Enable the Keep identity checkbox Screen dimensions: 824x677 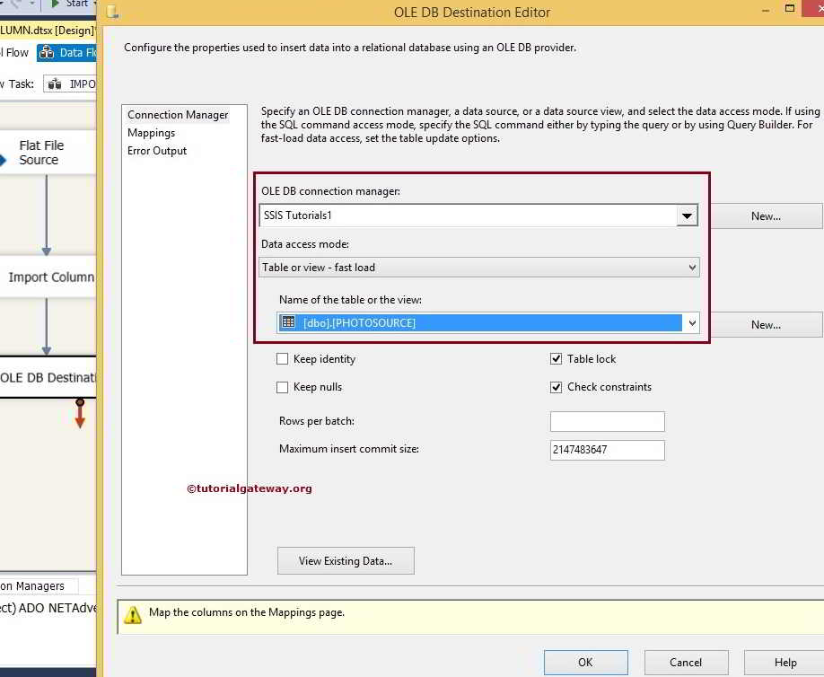click(284, 358)
